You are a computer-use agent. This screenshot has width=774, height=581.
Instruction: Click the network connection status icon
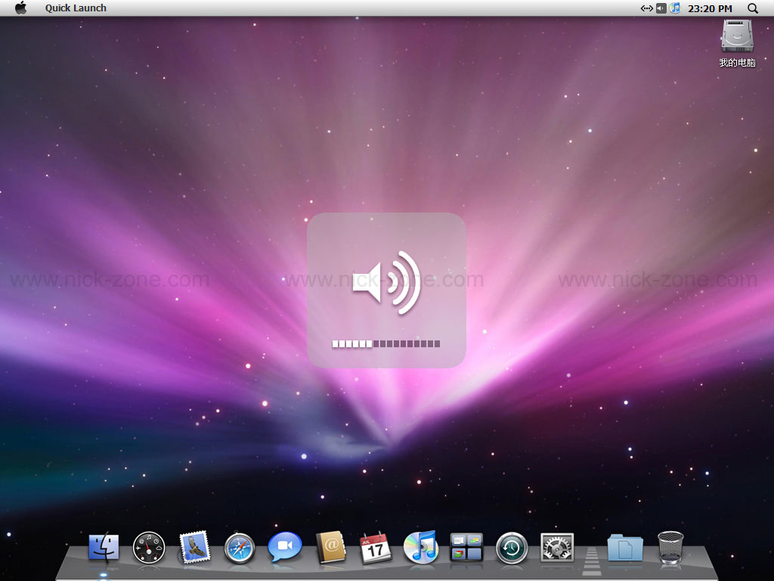[646, 8]
